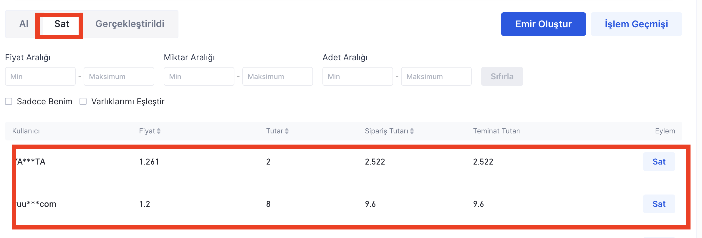Select the Sat tab
Screen dimensions: 702x238
62,24
